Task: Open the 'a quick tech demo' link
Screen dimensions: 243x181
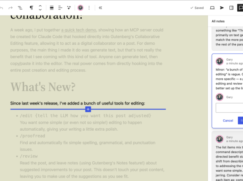Action: coord(79,30)
